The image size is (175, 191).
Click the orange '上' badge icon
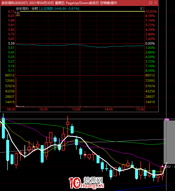pyautogui.click(x=18, y=14)
